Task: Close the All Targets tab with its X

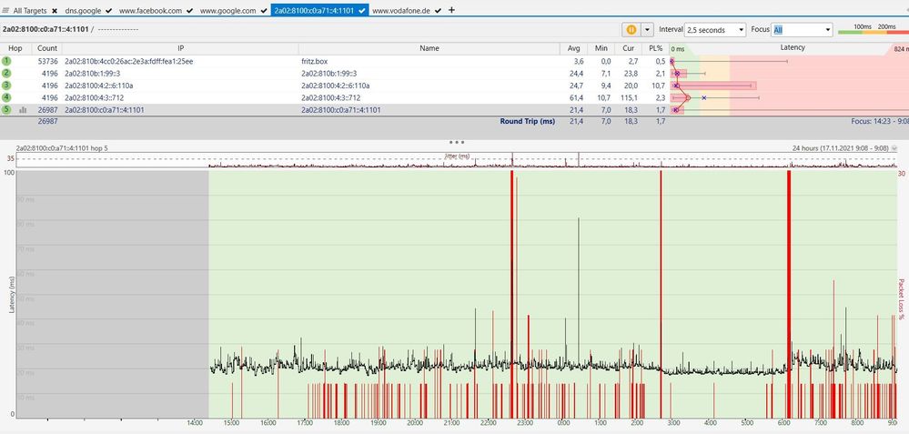Action: [x=54, y=10]
